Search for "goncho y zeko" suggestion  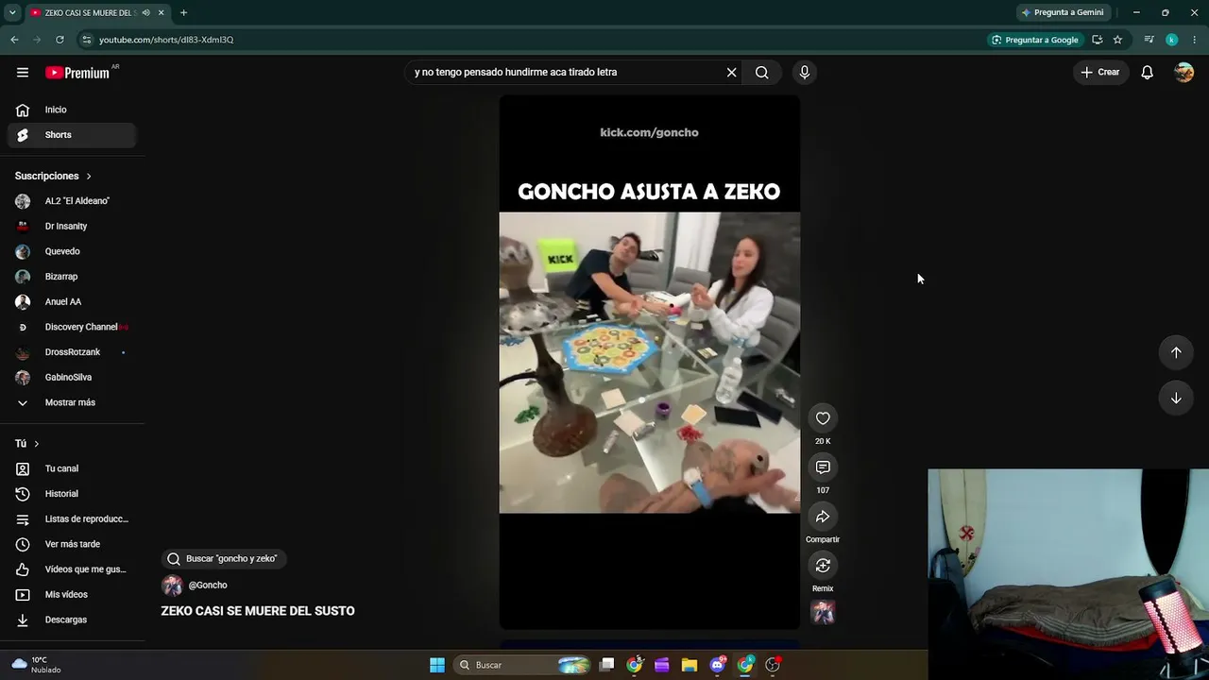click(223, 559)
